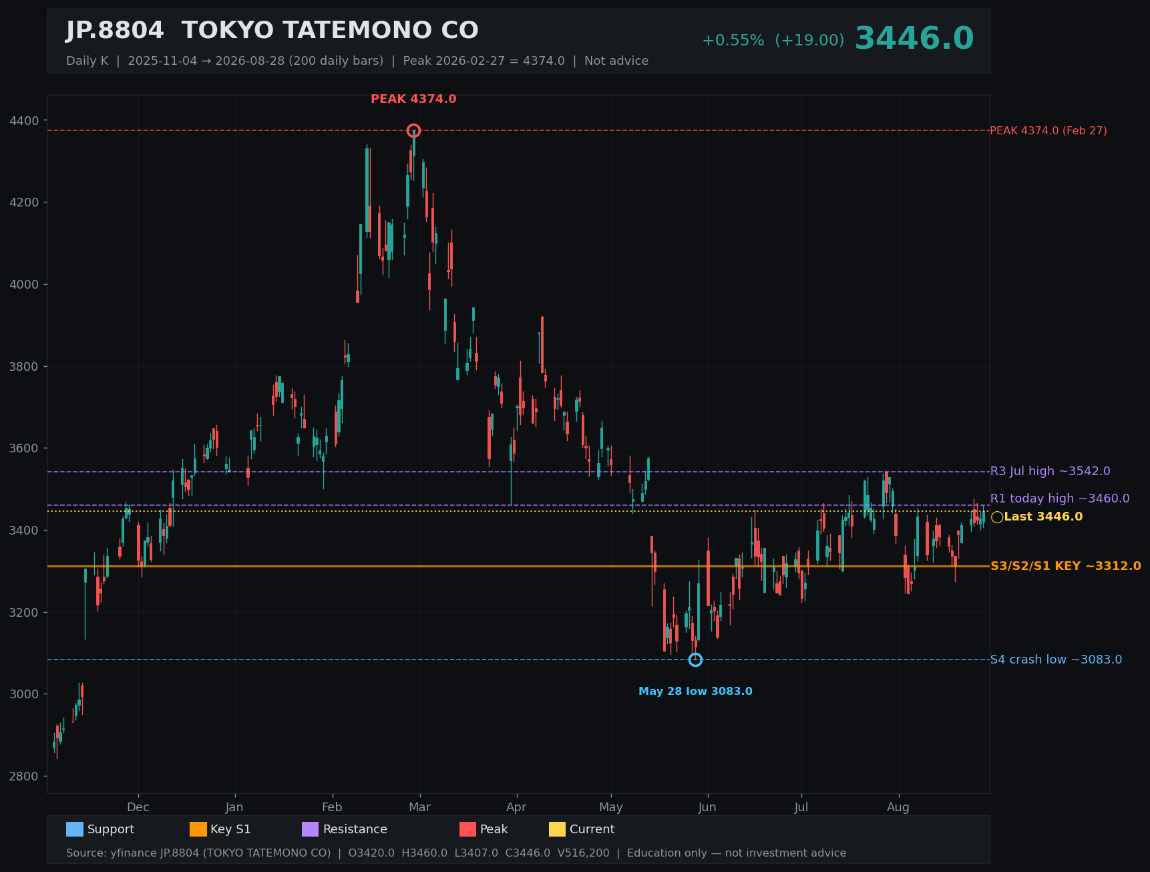Click the 3400 y-axis tick label
Screen dimensions: 1150x872
pos(25,531)
